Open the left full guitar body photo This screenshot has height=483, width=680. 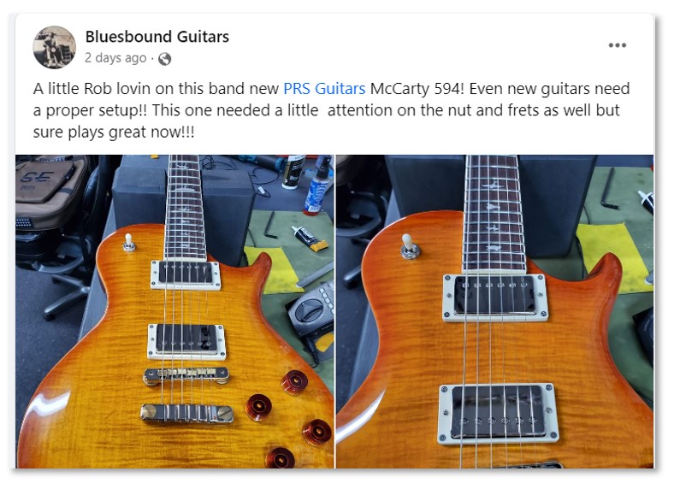[x=174, y=311]
